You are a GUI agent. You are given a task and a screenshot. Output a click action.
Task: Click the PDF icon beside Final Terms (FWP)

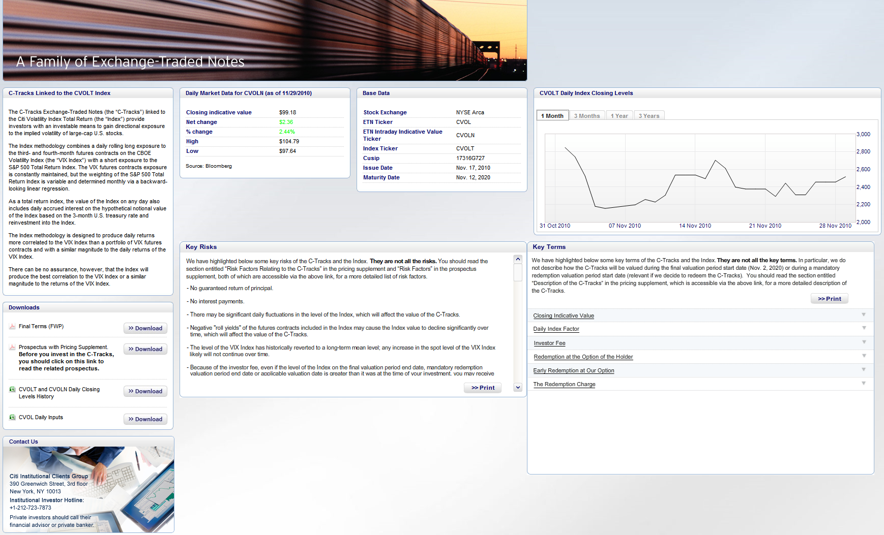pyautogui.click(x=12, y=327)
